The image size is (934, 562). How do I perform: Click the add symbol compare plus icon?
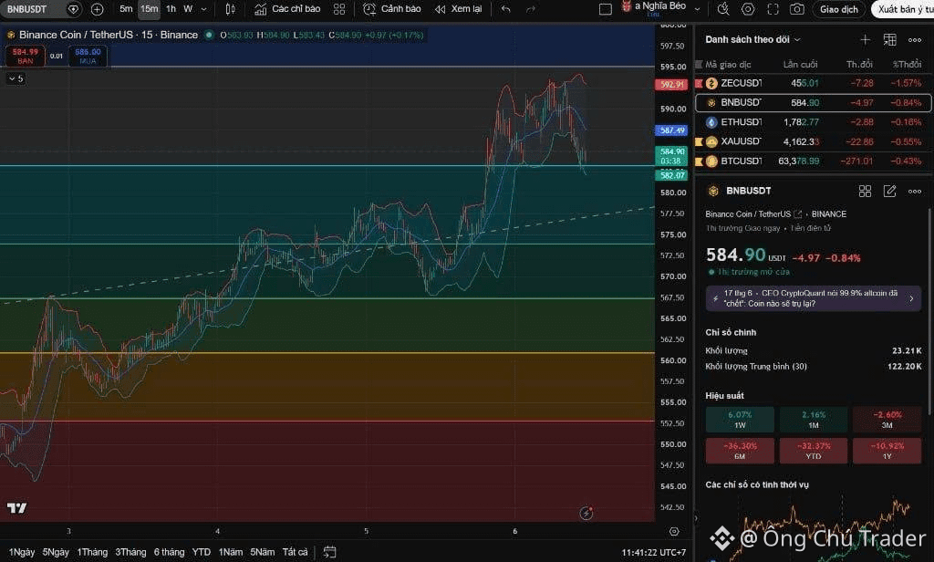coord(97,9)
